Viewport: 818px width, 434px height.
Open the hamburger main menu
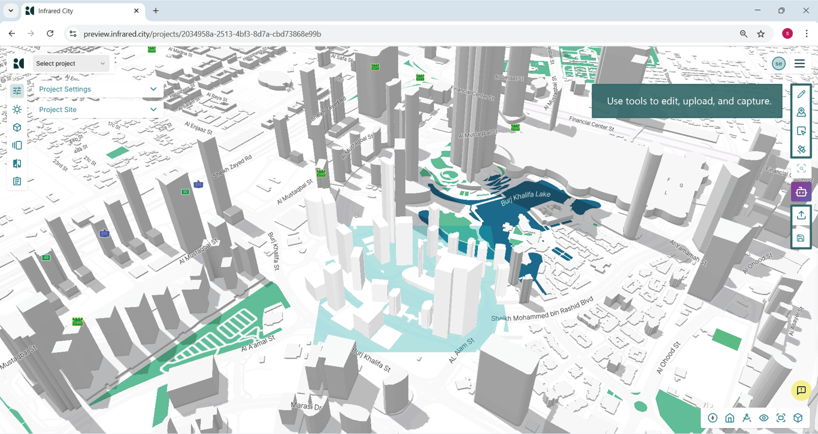(799, 63)
